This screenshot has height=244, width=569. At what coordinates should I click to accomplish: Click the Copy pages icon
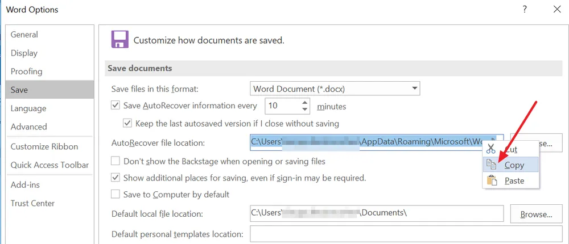(x=491, y=165)
